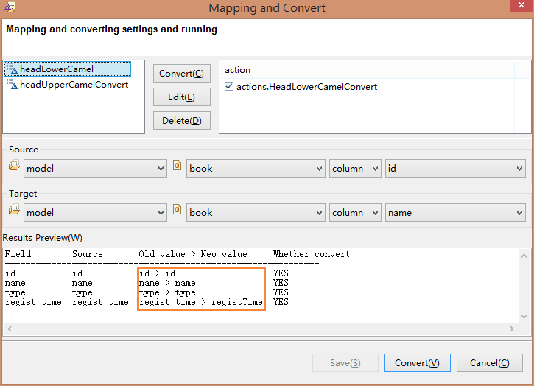Screen dimensions: 534x386
Task: Click the application icon in title bar
Action: [10, 7]
